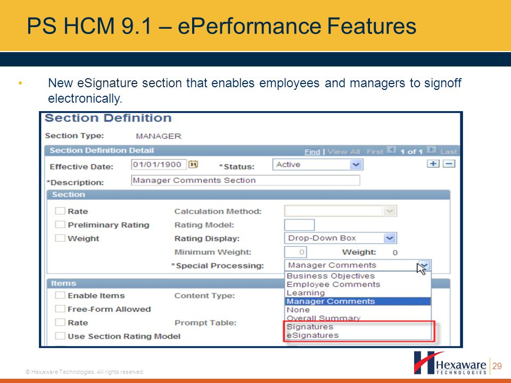The height and width of the screenshot is (383, 511).
Task: Click the MANAGER section type value
Action: coord(159,136)
